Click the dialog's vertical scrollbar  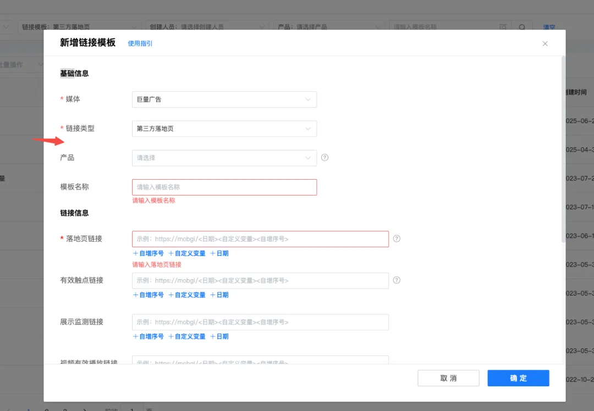pos(563,149)
